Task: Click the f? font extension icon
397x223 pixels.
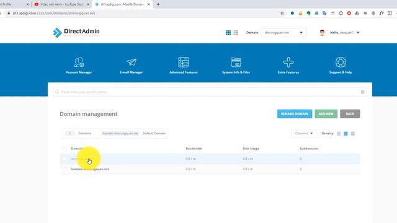Action: [x=381, y=13]
